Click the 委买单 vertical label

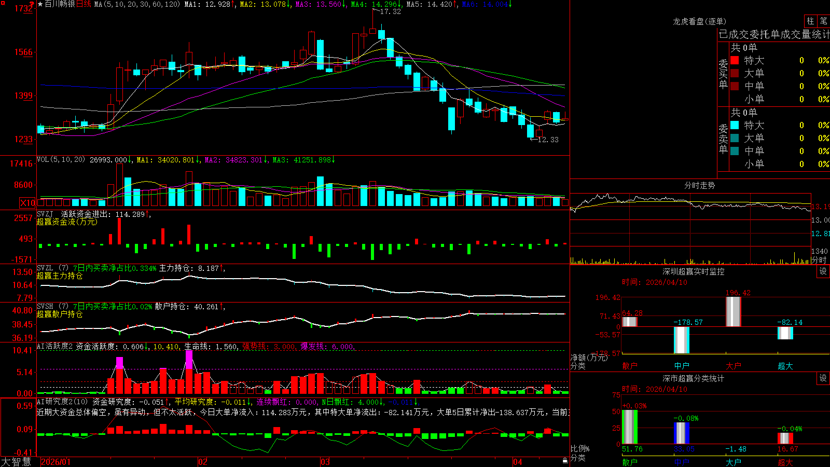click(723, 74)
